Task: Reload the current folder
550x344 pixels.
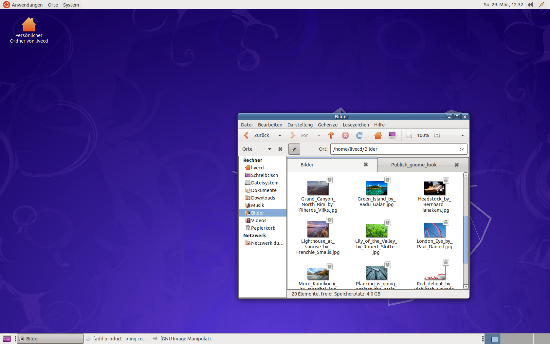Action: point(359,135)
